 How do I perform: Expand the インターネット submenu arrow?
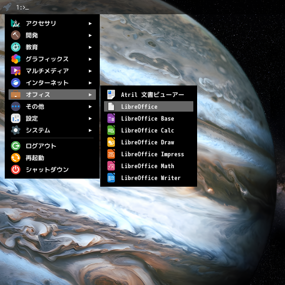(90, 83)
